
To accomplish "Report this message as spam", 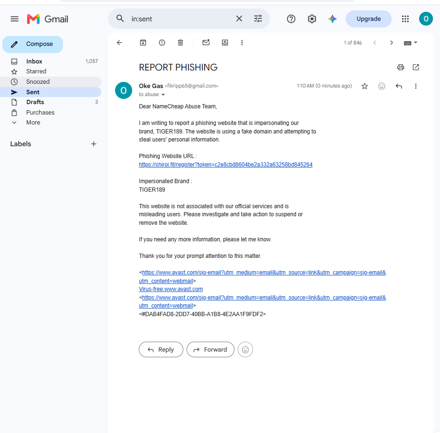I will tap(162, 43).
